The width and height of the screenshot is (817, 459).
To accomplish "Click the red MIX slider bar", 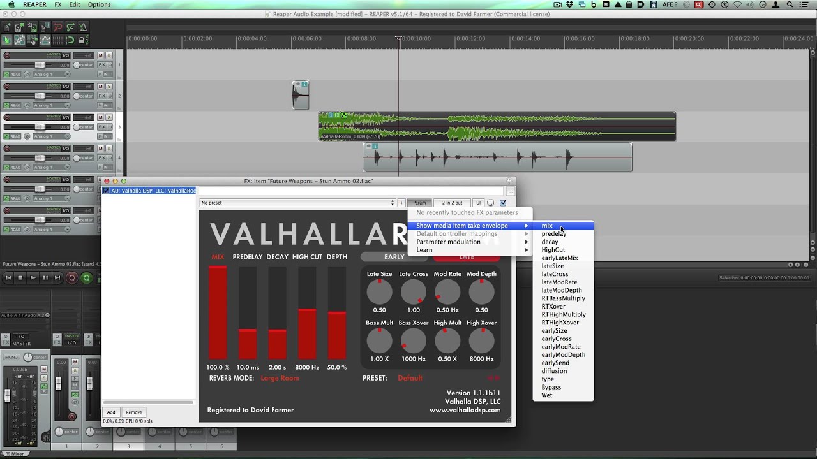I will [218, 312].
